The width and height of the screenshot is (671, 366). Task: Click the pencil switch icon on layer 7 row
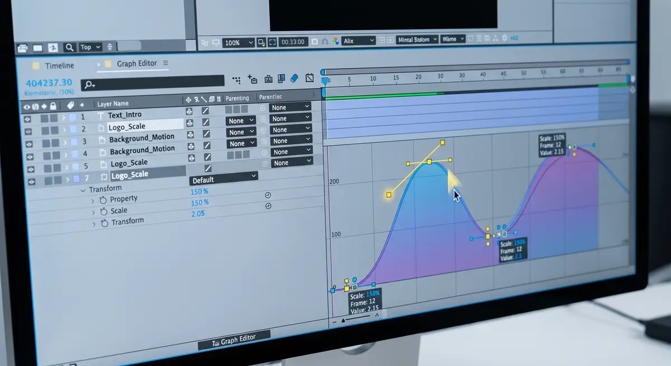(208, 168)
